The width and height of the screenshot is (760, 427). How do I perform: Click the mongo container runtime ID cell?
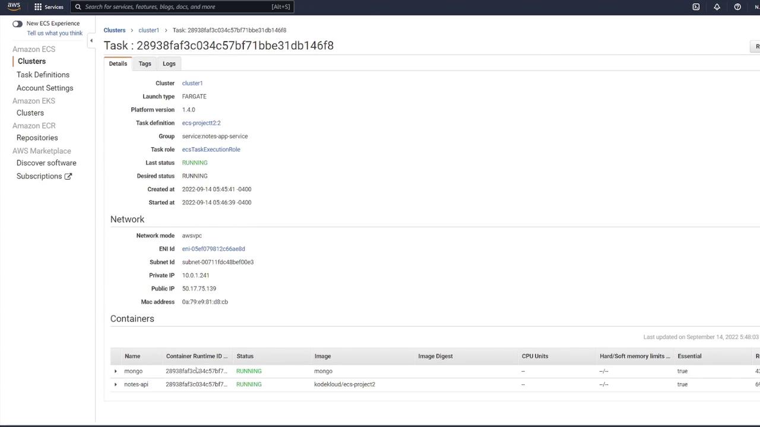tap(197, 371)
